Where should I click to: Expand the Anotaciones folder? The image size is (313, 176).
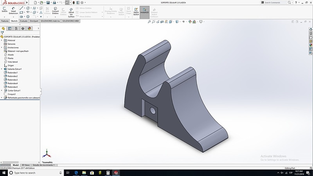pos(2,47)
